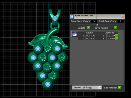The height and width of the screenshot is (98, 131).
Task: Click the Save Report button
Action: 104,28
